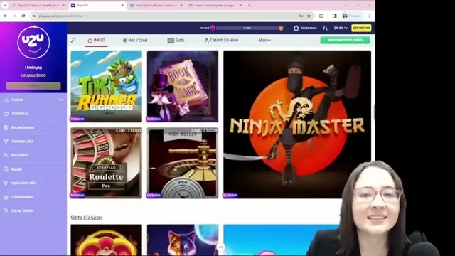455x256 pixels.
Task: Open a new browser tab
Action: (x=249, y=5)
